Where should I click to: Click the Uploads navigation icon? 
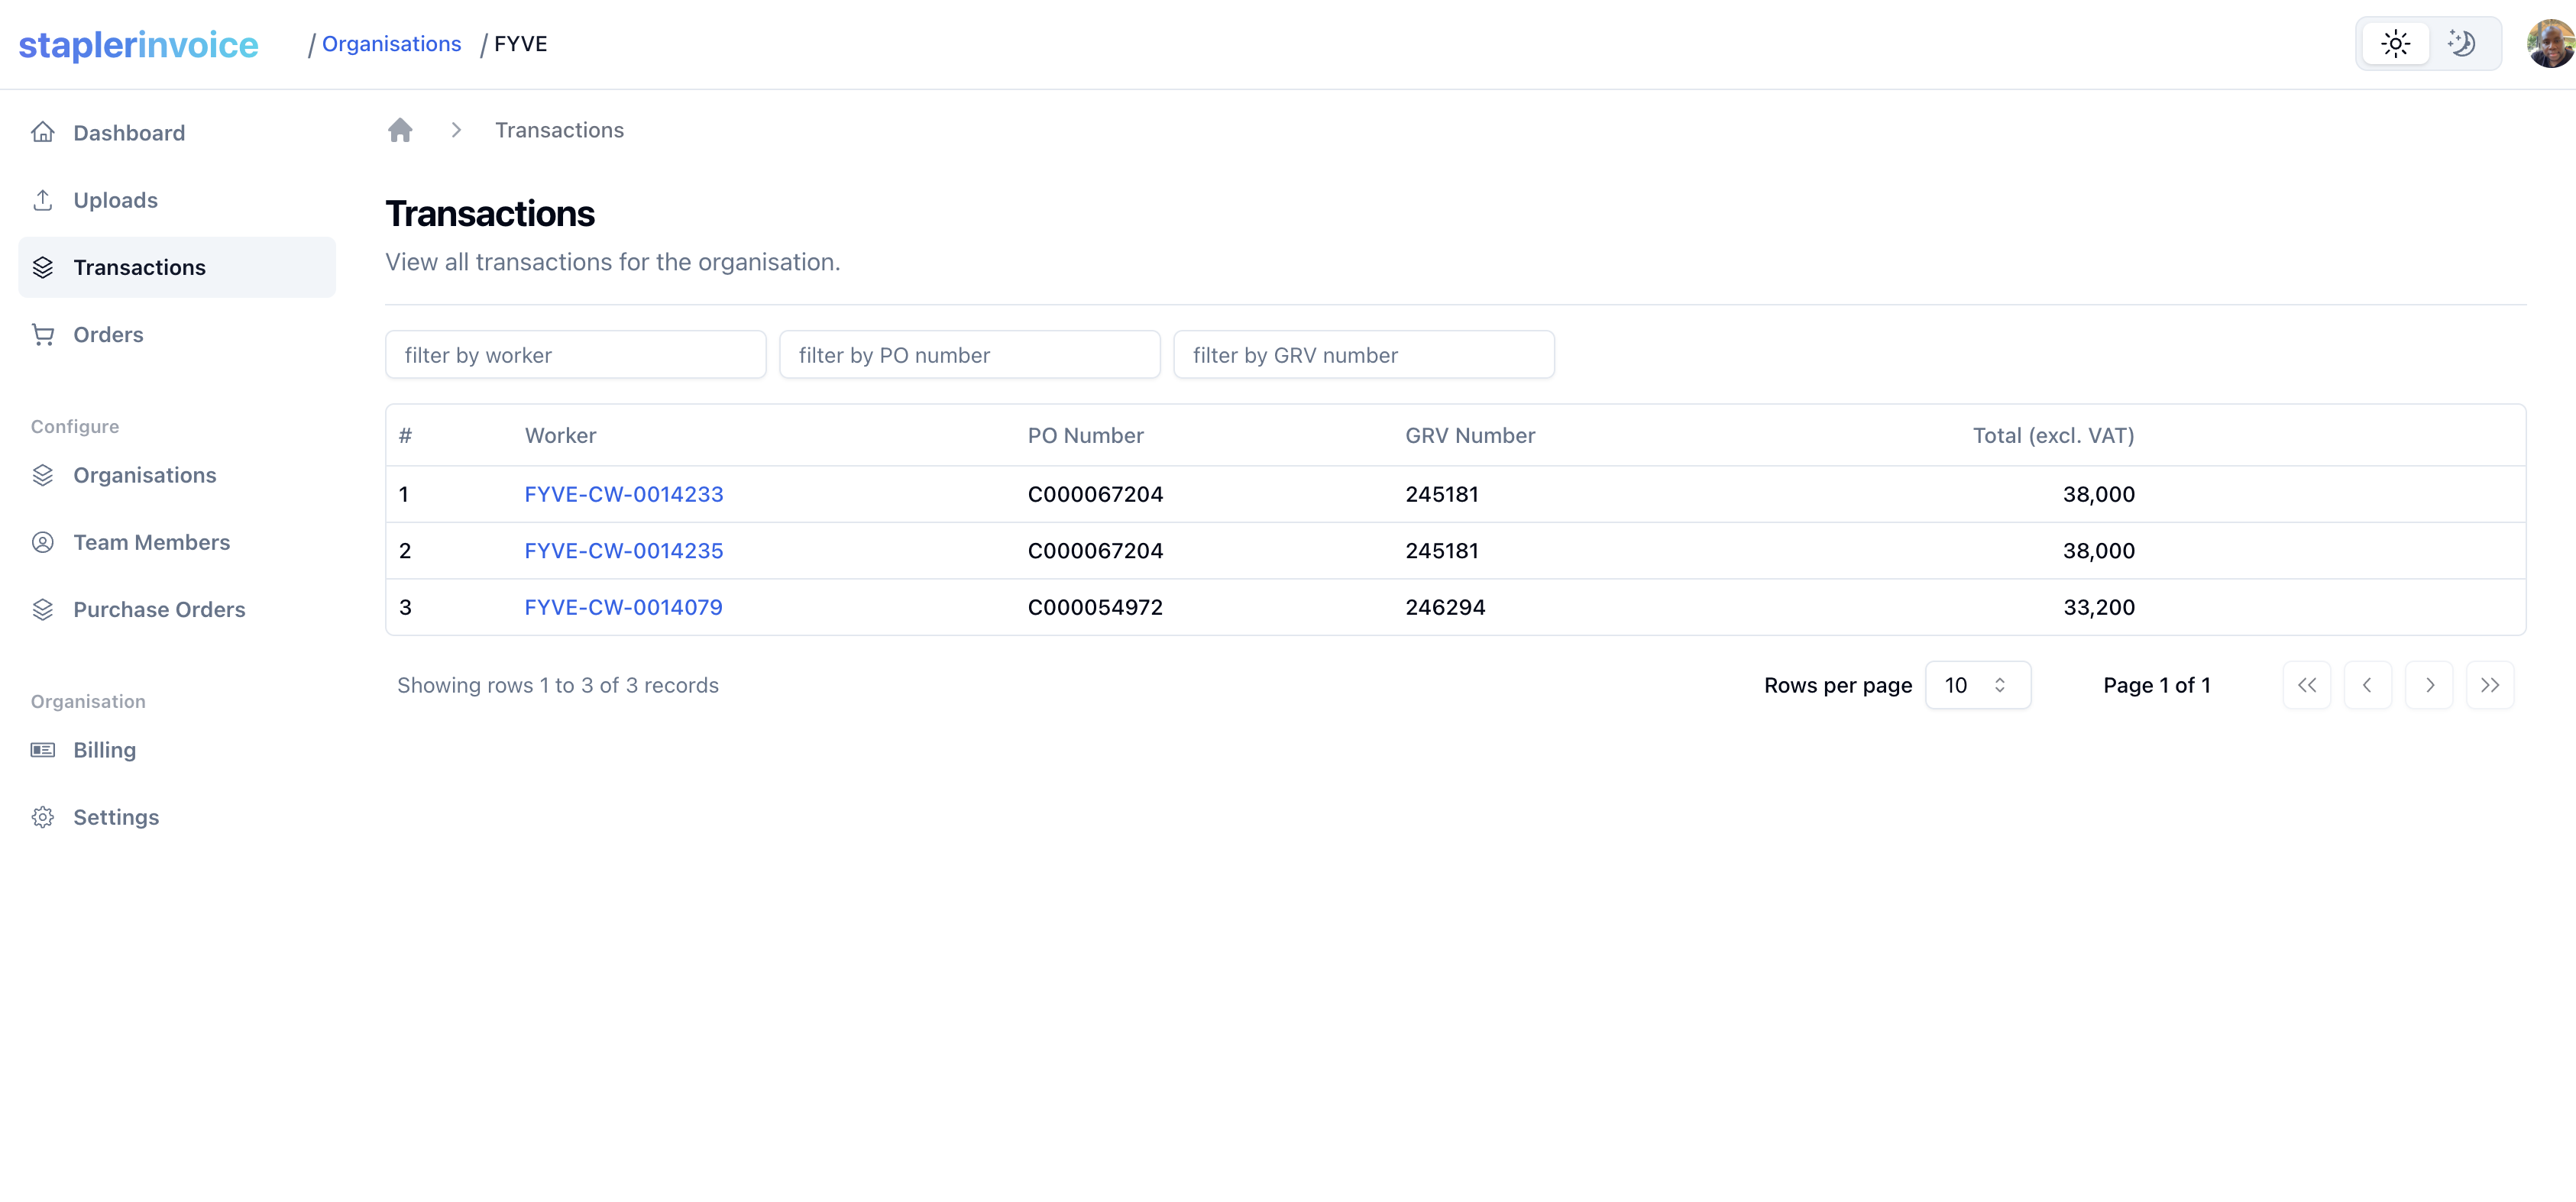coord(44,199)
